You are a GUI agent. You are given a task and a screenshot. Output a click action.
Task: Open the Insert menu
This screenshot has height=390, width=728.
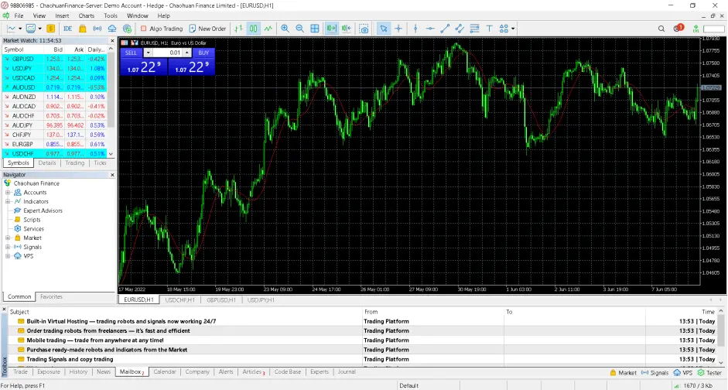tap(62, 15)
